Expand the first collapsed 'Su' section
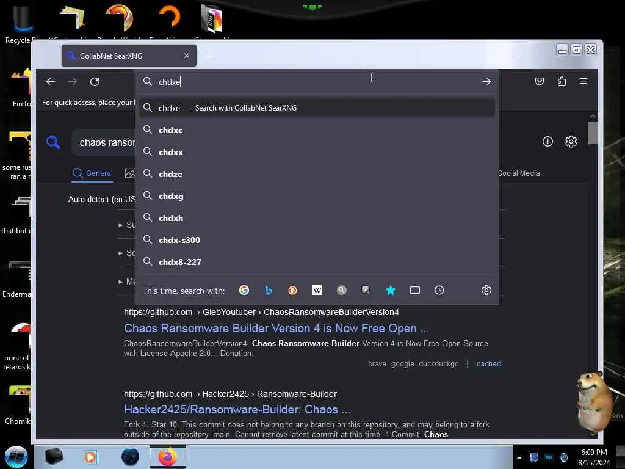This screenshot has height=469, width=625. coord(127,225)
